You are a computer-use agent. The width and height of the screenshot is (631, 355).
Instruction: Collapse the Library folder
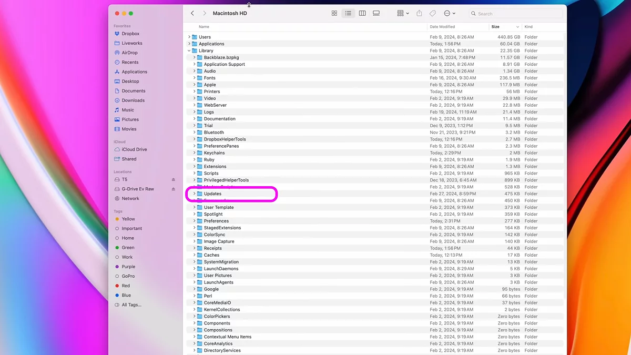coord(188,50)
